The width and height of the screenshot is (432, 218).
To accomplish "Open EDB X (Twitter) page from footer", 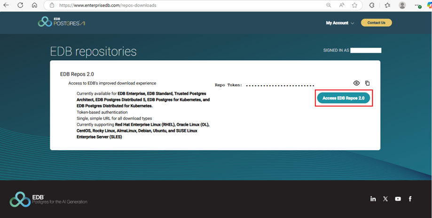I will pos(385,199).
